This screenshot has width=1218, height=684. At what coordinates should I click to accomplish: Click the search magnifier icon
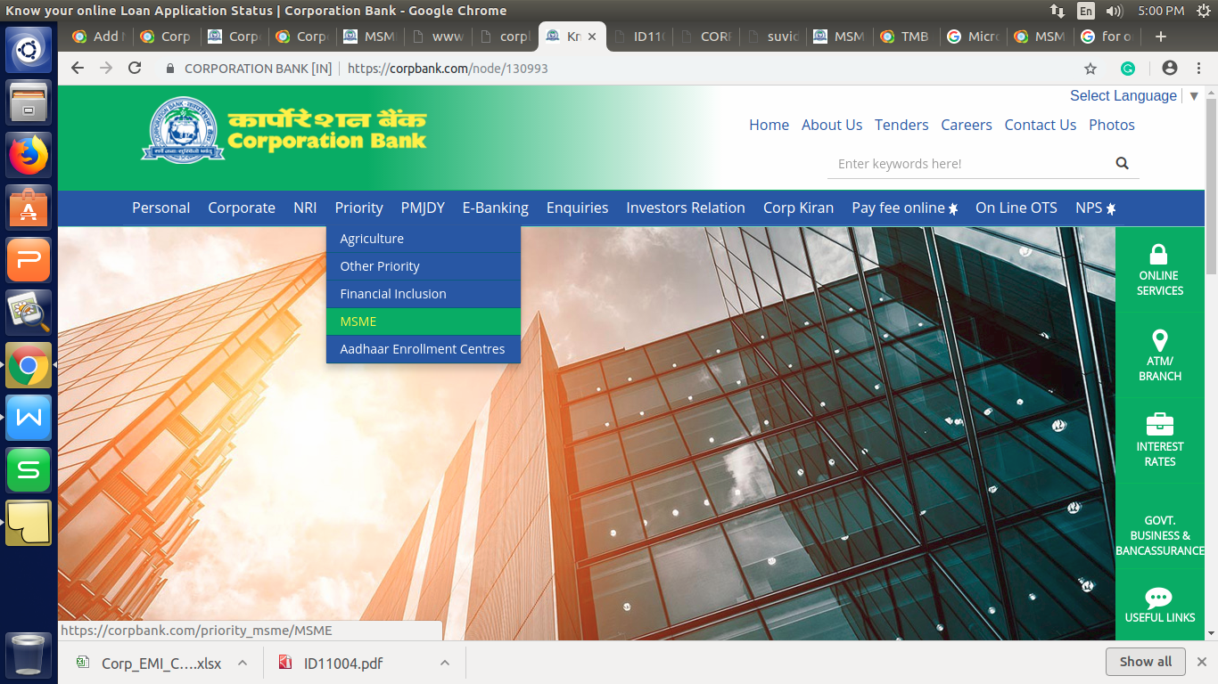tap(1122, 163)
